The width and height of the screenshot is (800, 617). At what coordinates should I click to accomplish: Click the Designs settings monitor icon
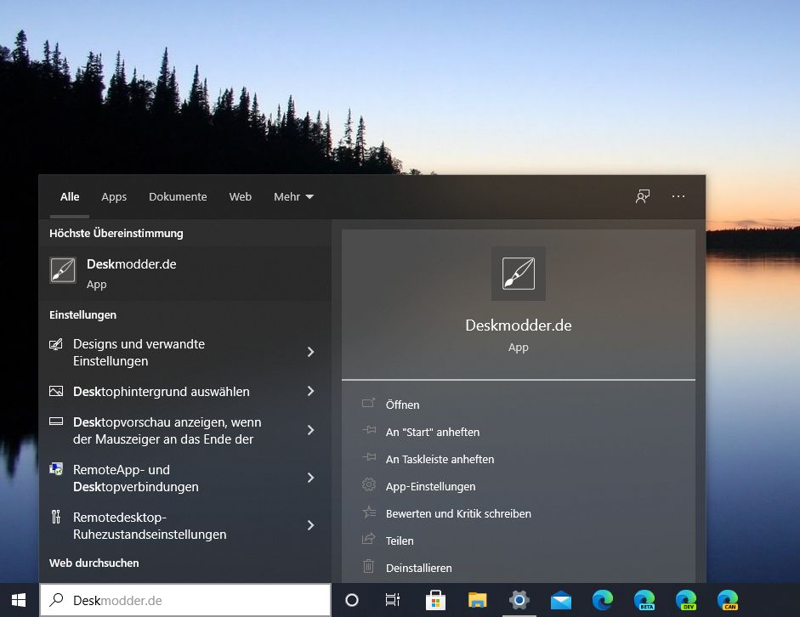click(x=55, y=345)
